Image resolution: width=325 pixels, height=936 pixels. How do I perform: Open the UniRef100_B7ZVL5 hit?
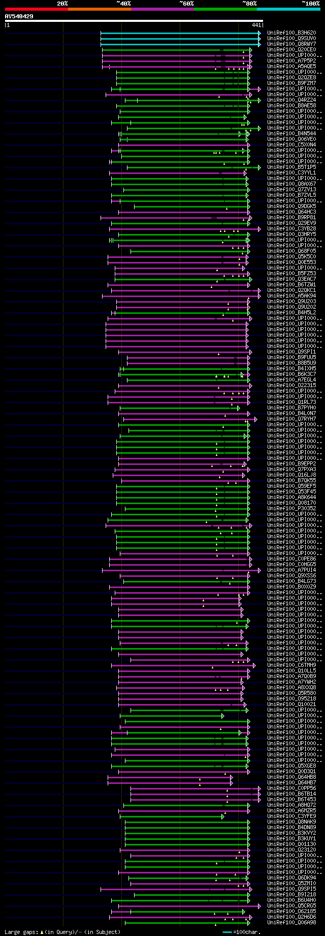(291, 195)
